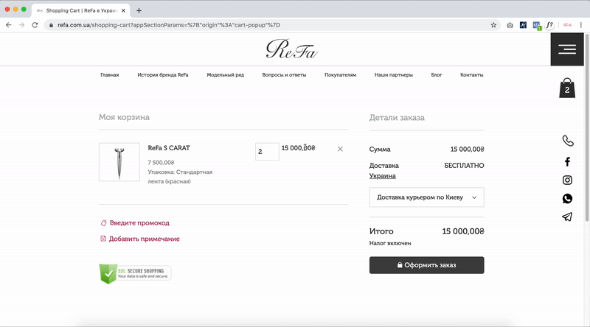Screen dimensions: 590x327
Task: Click the unit price 7 500,00
Action: [161, 162]
